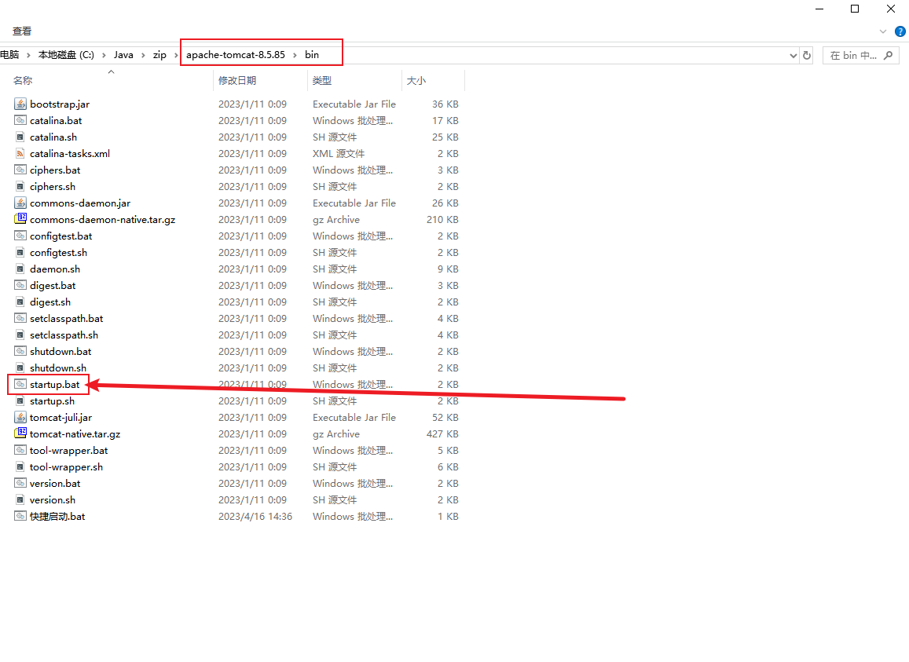Expand the address bar history dropdown
909x662 pixels.
(793, 56)
